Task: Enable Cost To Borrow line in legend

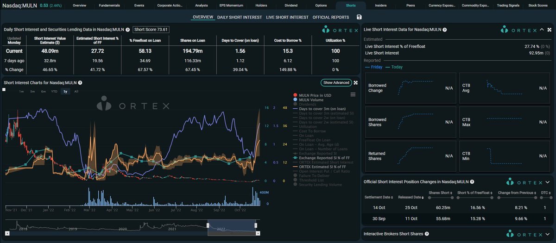Action: pos(310,131)
